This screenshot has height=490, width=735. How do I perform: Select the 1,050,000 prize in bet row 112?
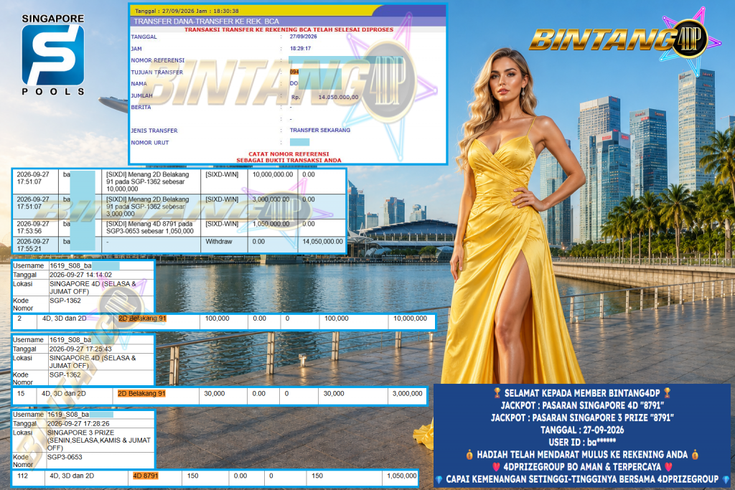[402, 476]
